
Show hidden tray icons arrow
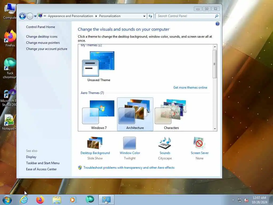(233, 200)
